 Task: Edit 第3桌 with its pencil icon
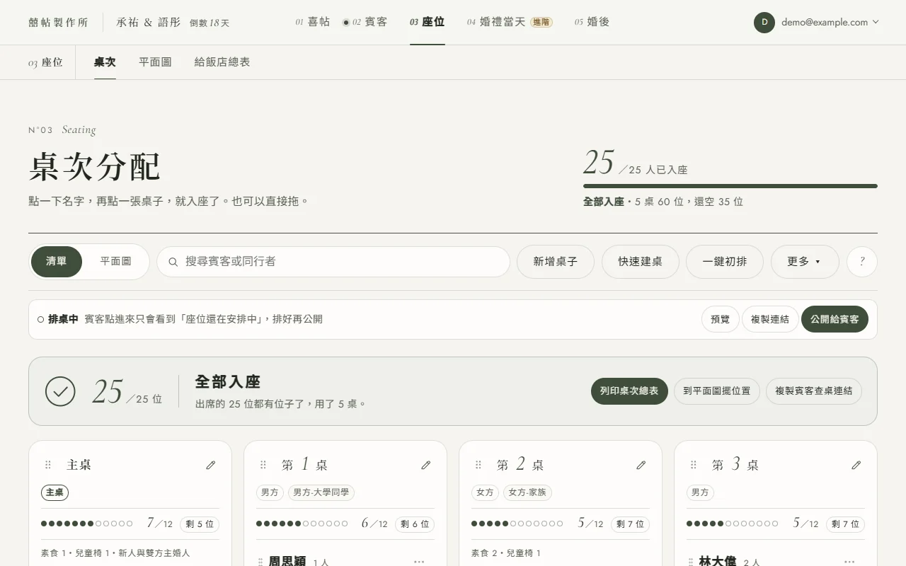pos(856,465)
